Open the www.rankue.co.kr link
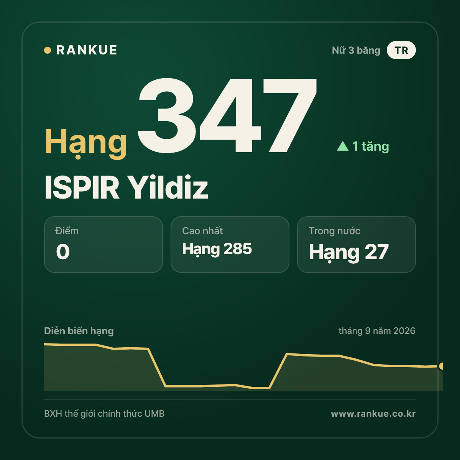The width and height of the screenshot is (460, 460). [x=373, y=414]
